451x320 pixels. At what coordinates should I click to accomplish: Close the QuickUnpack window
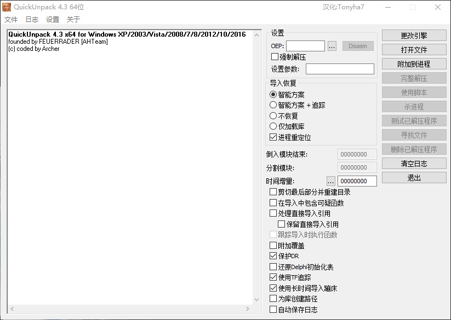438,7
